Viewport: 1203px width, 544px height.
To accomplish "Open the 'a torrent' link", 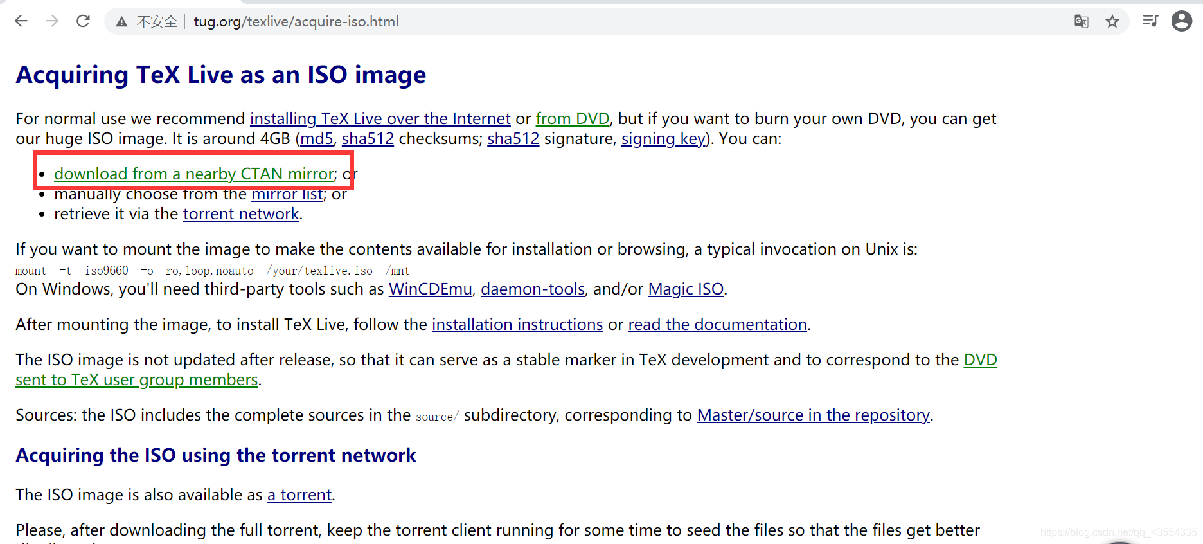I will coord(299,495).
